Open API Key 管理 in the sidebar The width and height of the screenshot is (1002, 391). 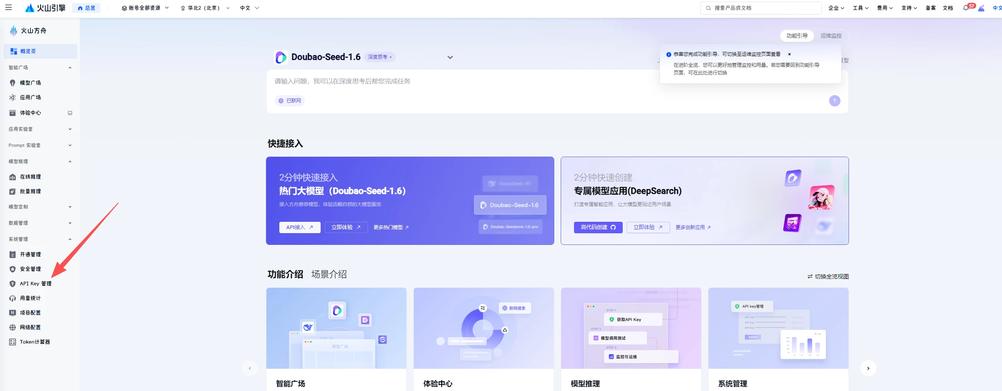click(35, 283)
